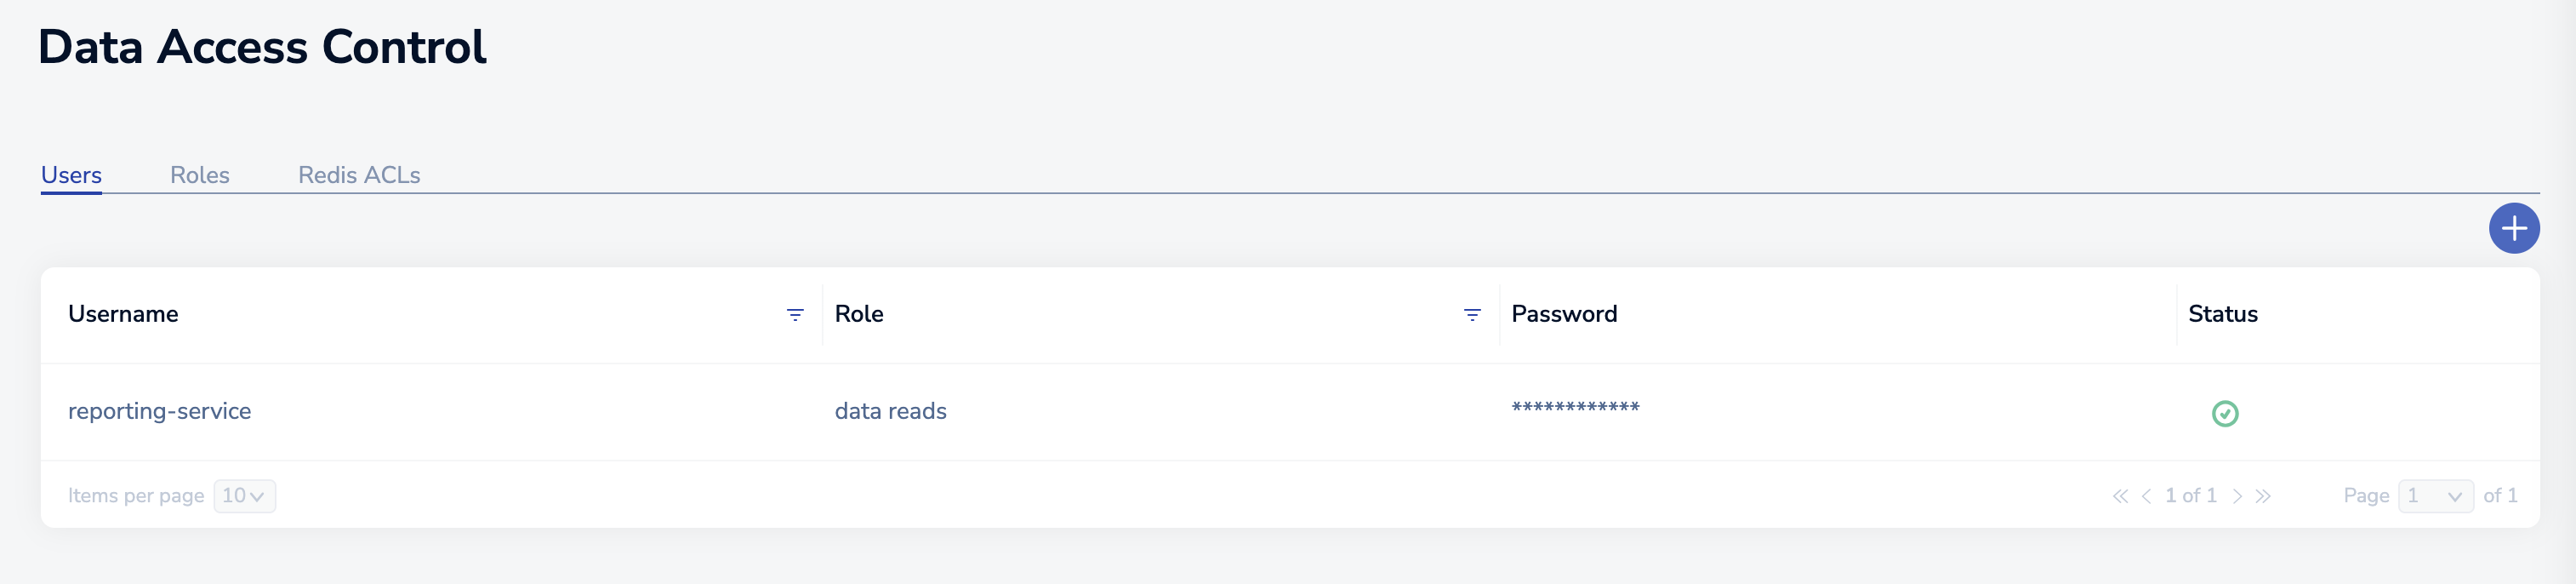Switch to the Roles tab
This screenshot has width=2576, height=584.
coord(200,173)
